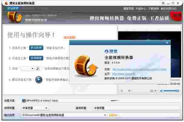Viewport: 184px width, 122px height.
Task: Click the stop button under the preview
Action: coord(129,91)
